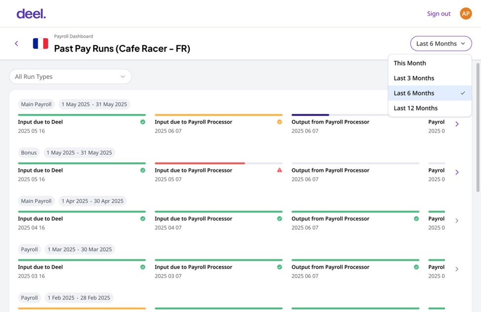The image size is (481, 312).
Task: Expand April 2025 Main Payroll row arrow
Action: [x=457, y=221]
